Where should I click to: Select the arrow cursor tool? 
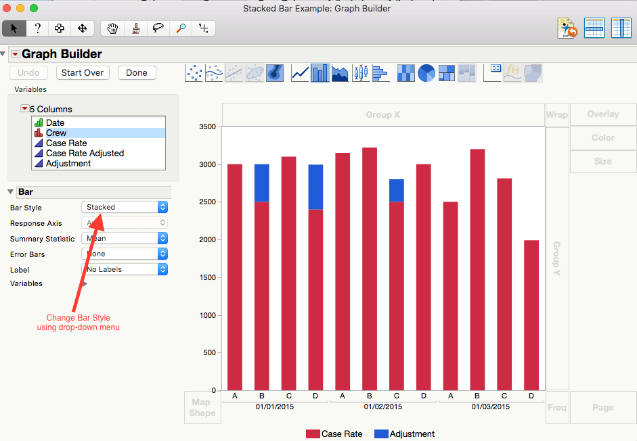(x=14, y=28)
